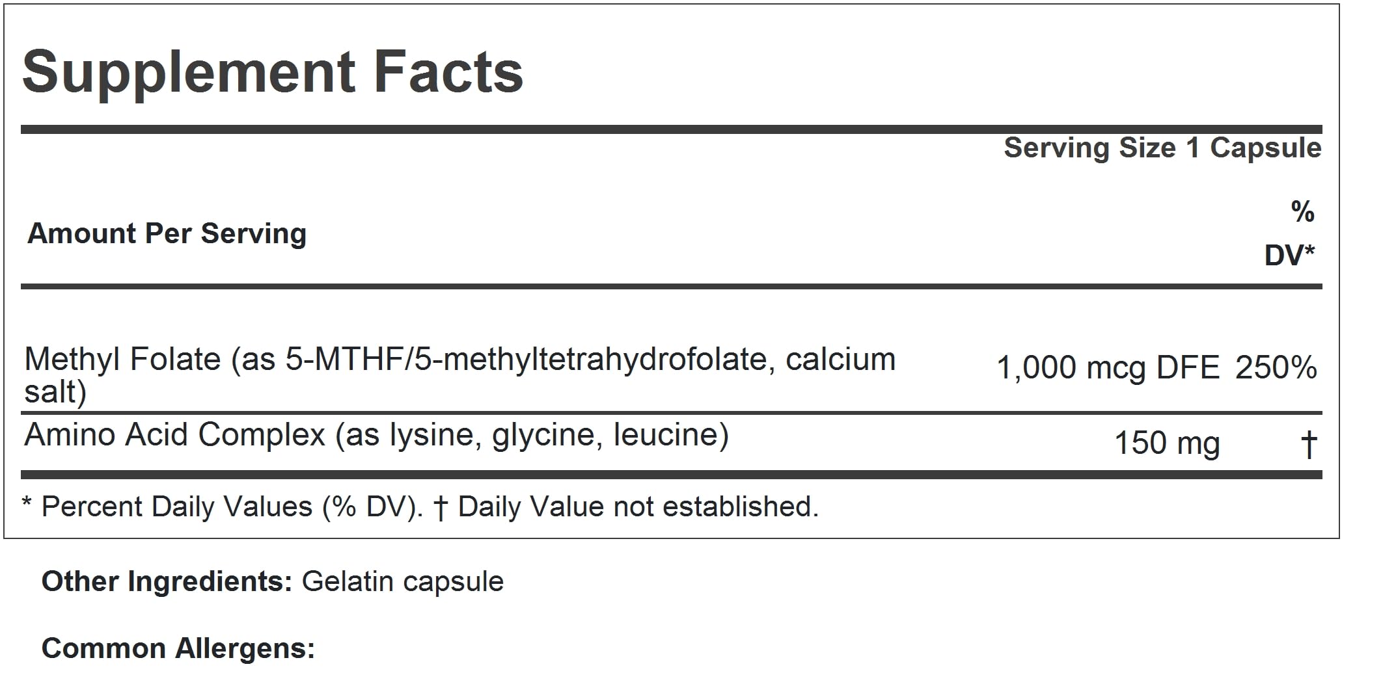Click the dagger symbol in Amino Acid row
This screenshot has height=686, width=1383.
(1308, 445)
